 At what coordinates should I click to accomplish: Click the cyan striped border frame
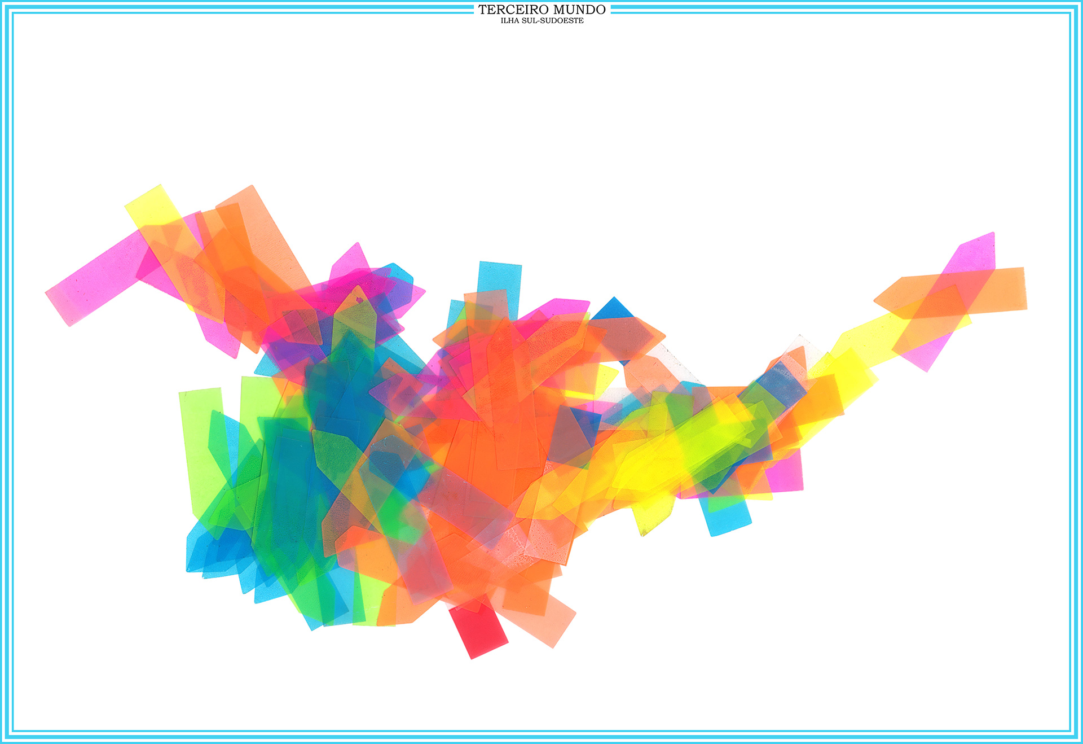6,373
